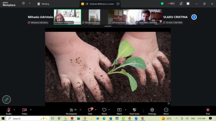Screen dimensions: 216x121
Task: Show hidden system tray icons
Action: (x=177, y=118)
